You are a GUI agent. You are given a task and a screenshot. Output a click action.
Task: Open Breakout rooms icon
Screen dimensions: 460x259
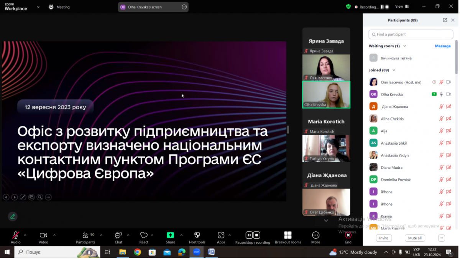pyautogui.click(x=287, y=235)
